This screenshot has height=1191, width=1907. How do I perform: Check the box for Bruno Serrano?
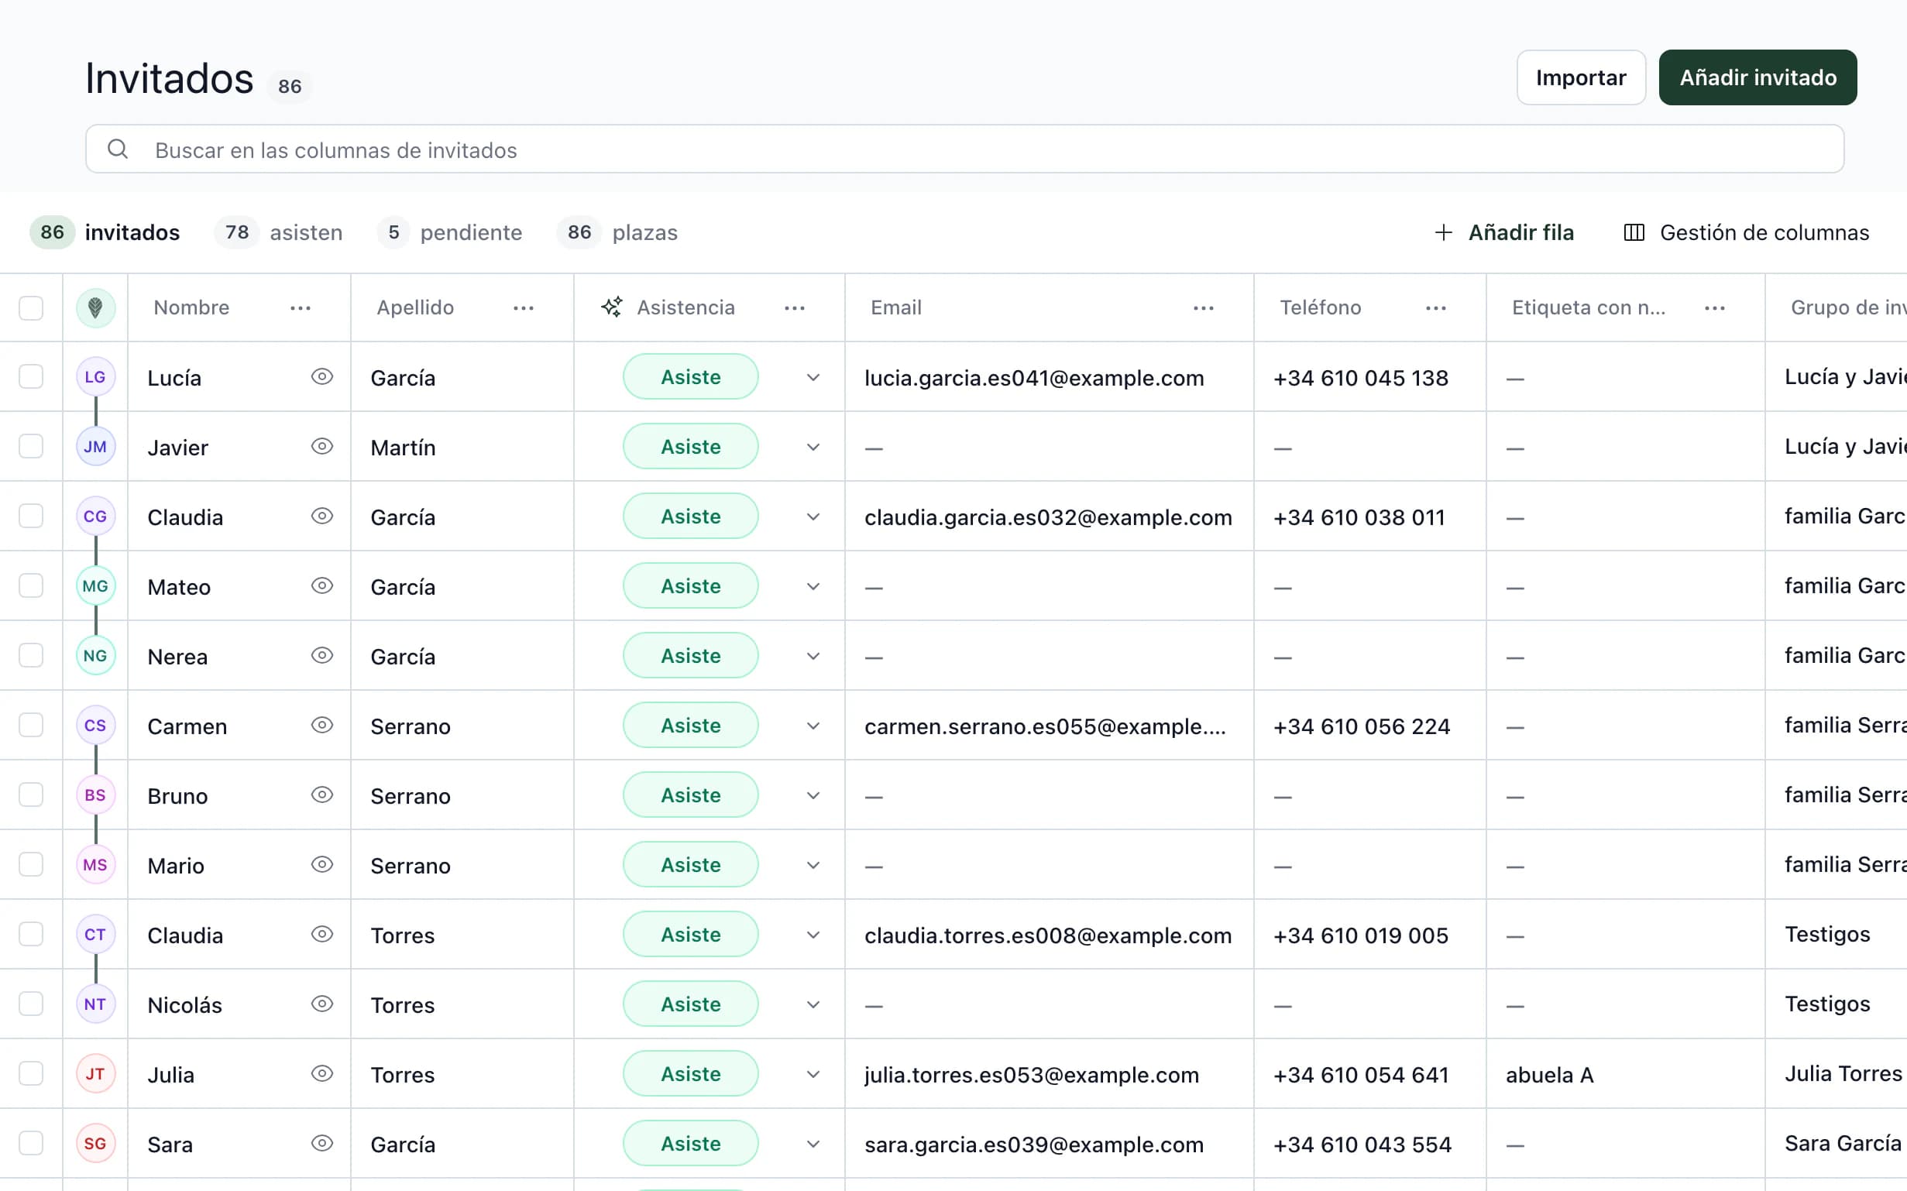tap(31, 795)
